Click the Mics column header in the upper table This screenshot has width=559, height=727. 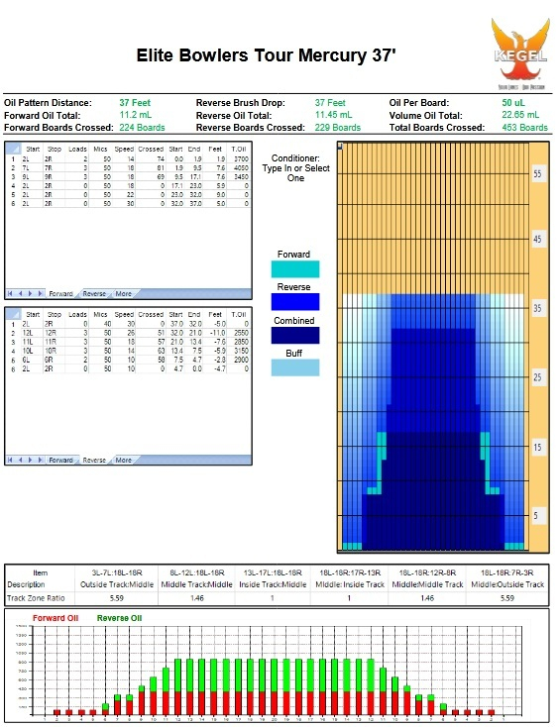pyautogui.click(x=100, y=149)
